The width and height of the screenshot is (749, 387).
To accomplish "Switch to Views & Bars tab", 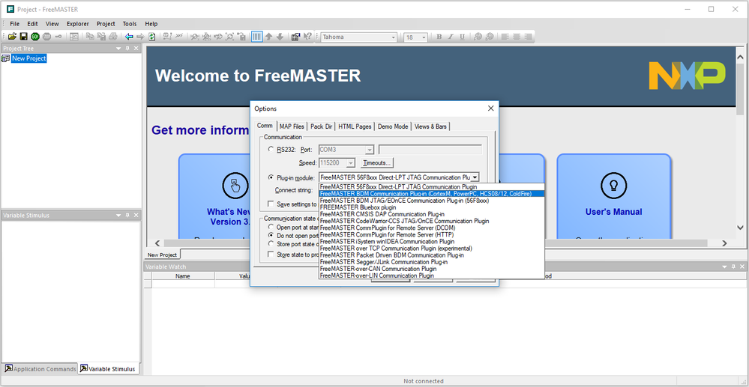I will point(430,127).
